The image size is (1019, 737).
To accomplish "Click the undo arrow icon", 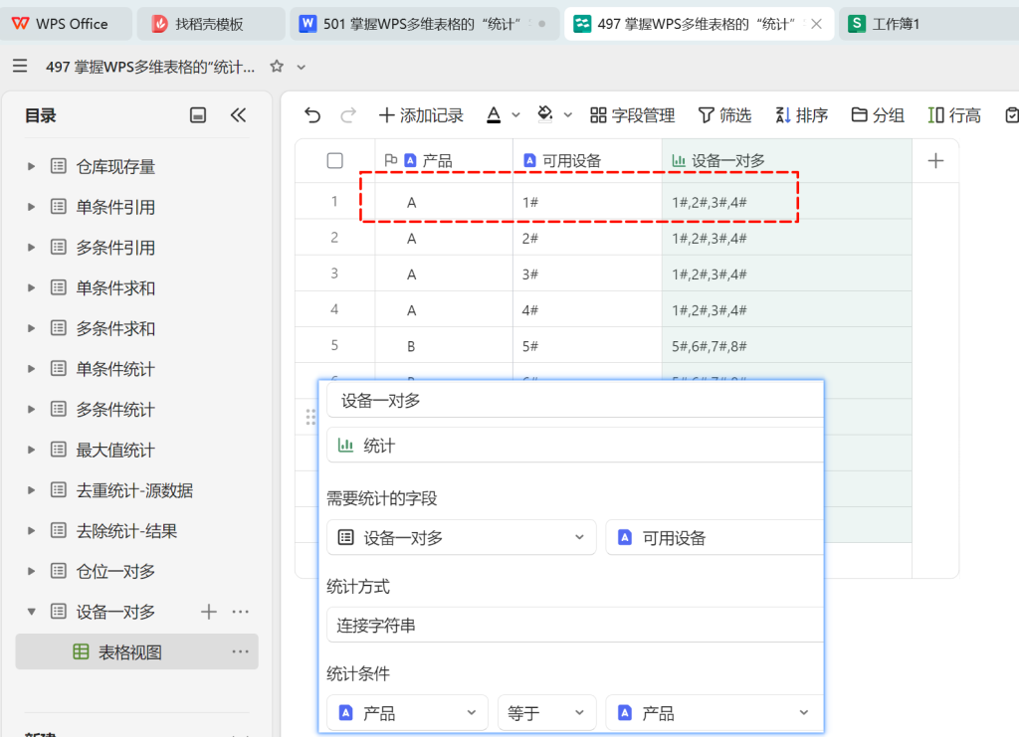I will (312, 115).
